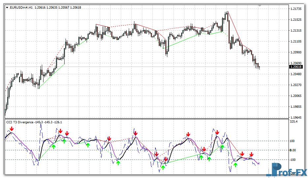The height and width of the screenshot is (178, 308).
Task: Click the current price label 1.20618
Action: click(x=295, y=67)
